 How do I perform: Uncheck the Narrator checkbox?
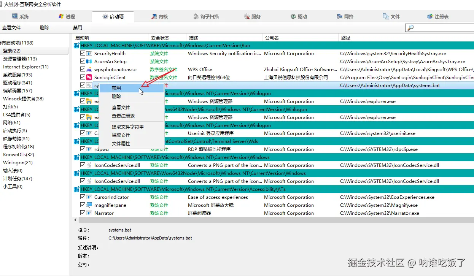click(x=83, y=213)
